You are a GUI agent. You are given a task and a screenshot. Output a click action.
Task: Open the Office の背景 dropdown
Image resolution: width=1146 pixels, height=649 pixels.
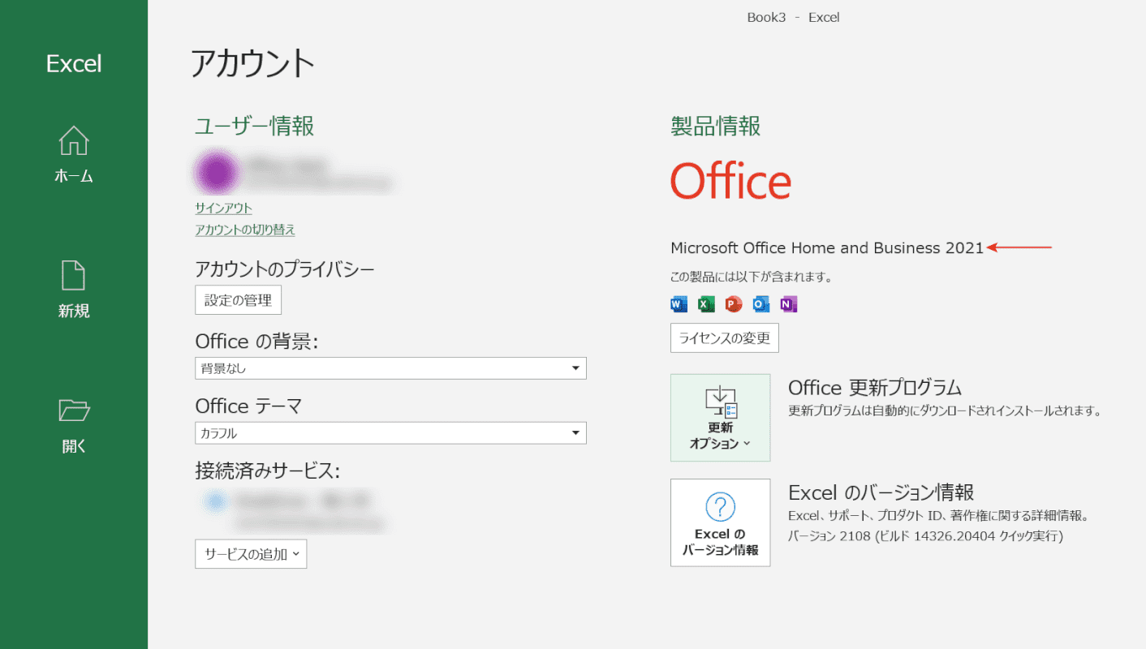[390, 368]
